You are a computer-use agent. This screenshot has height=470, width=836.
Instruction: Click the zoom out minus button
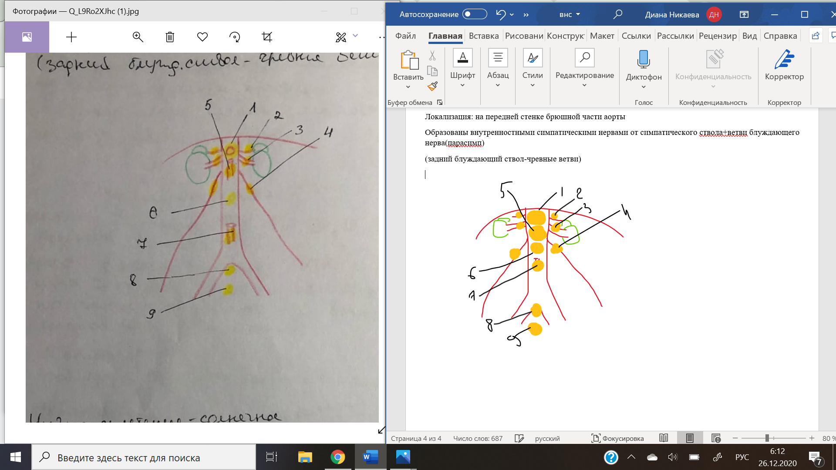(735, 438)
